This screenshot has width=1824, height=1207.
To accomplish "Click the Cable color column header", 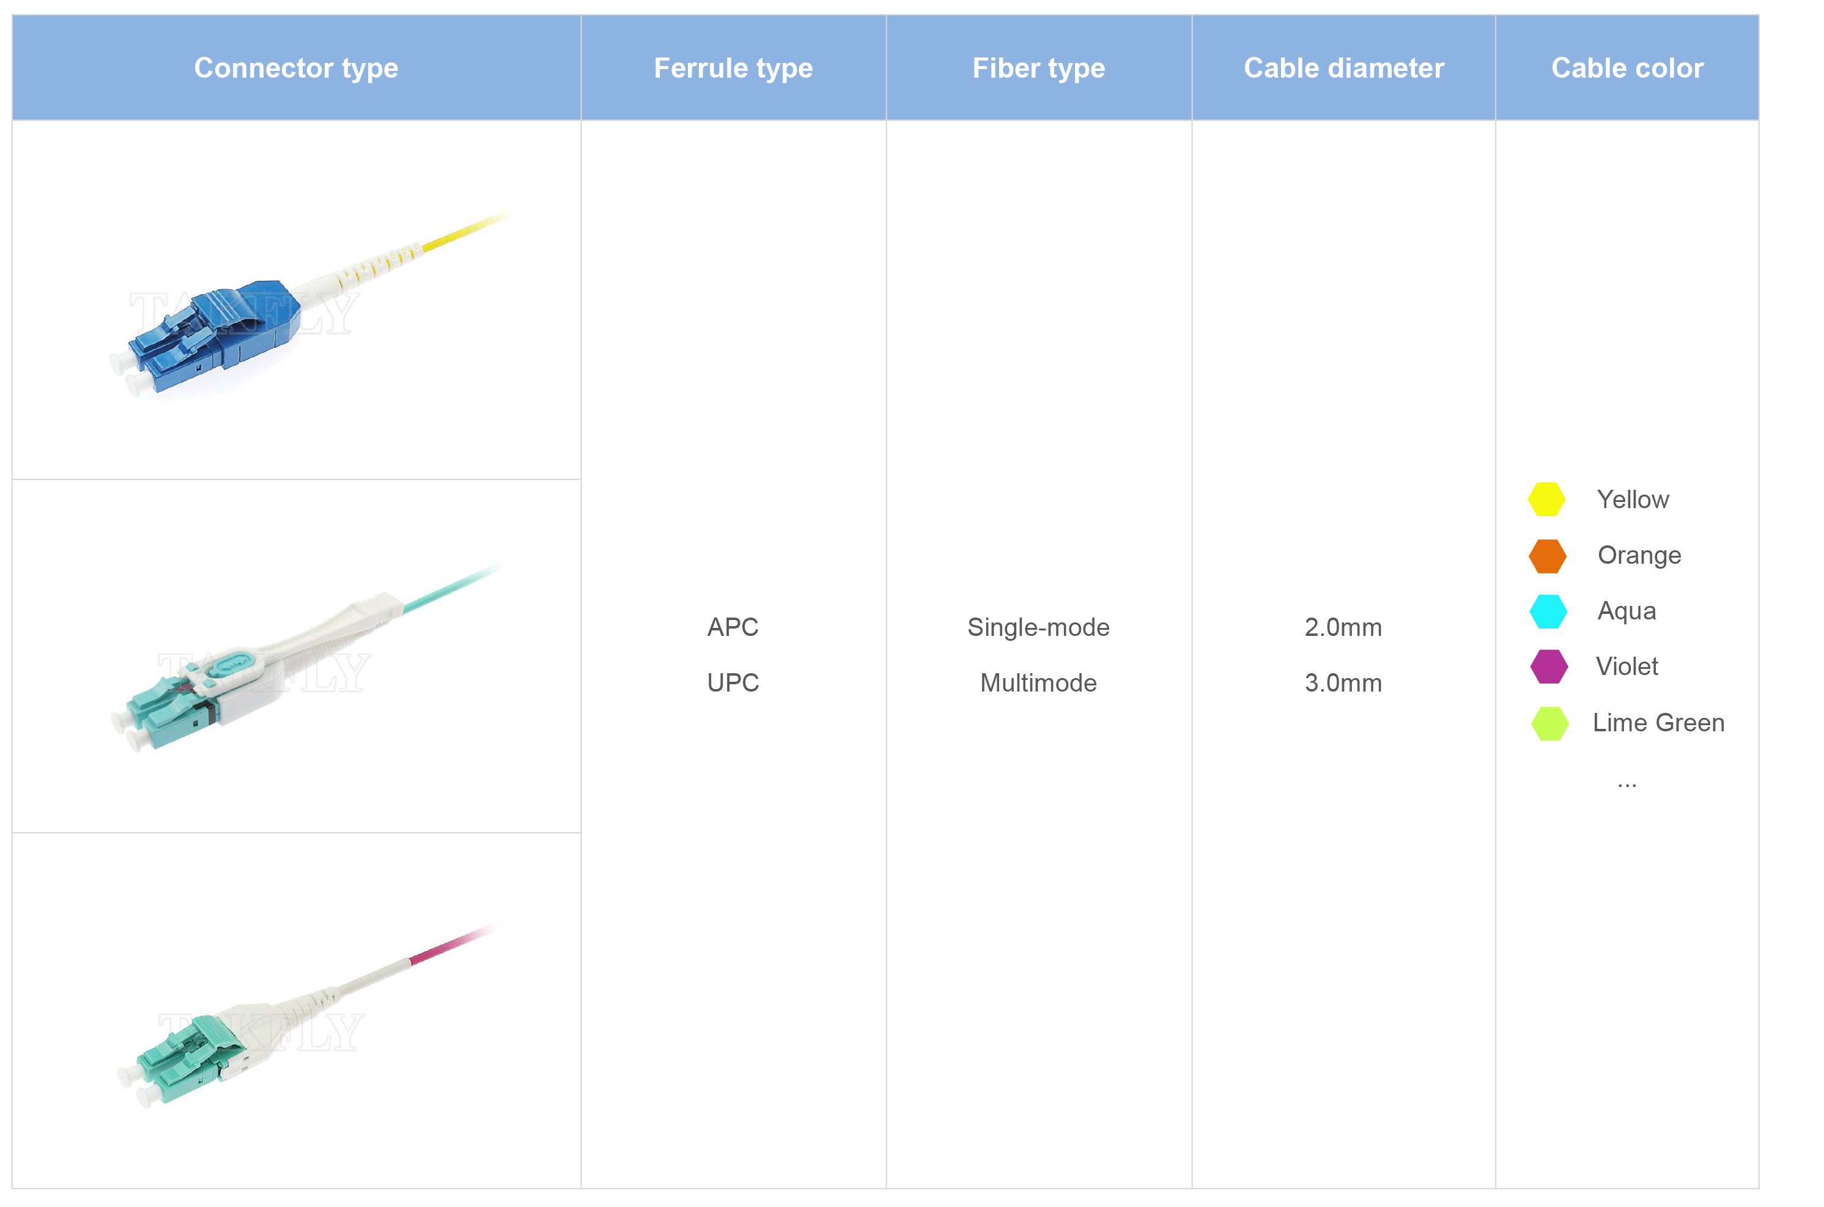I will pos(1627,68).
